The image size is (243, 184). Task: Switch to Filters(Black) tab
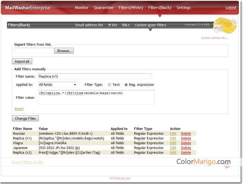(x=160, y=7)
